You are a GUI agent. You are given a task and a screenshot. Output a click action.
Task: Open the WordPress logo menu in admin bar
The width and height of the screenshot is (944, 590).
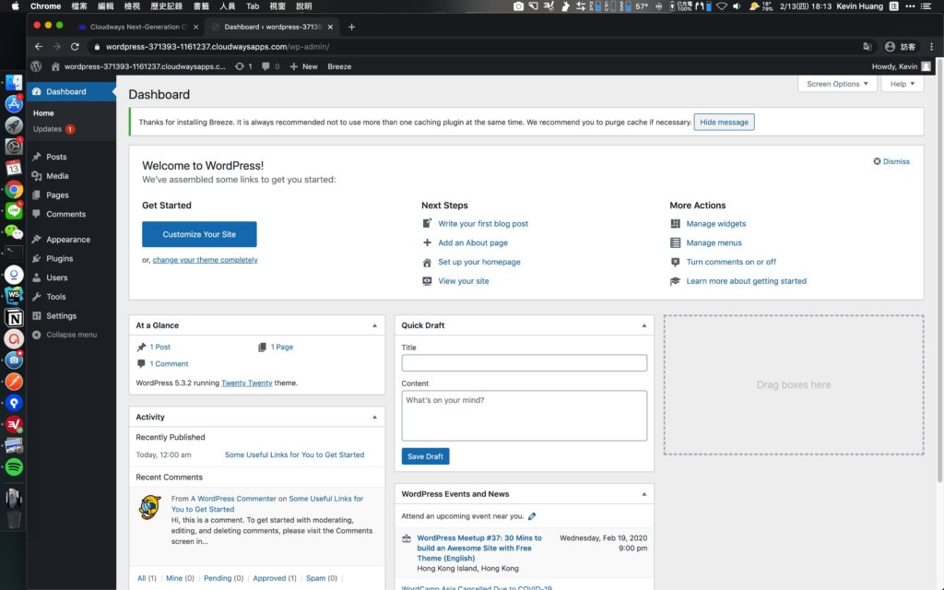[x=36, y=66]
